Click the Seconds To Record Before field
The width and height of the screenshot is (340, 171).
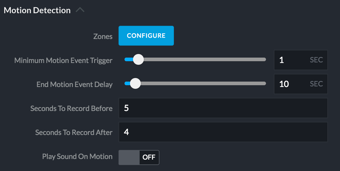tap(223, 108)
